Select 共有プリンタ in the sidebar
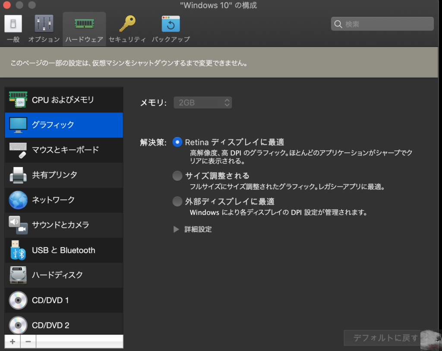Image resolution: width=442 pixels, height=351 pixels. [x=64, y=175]
